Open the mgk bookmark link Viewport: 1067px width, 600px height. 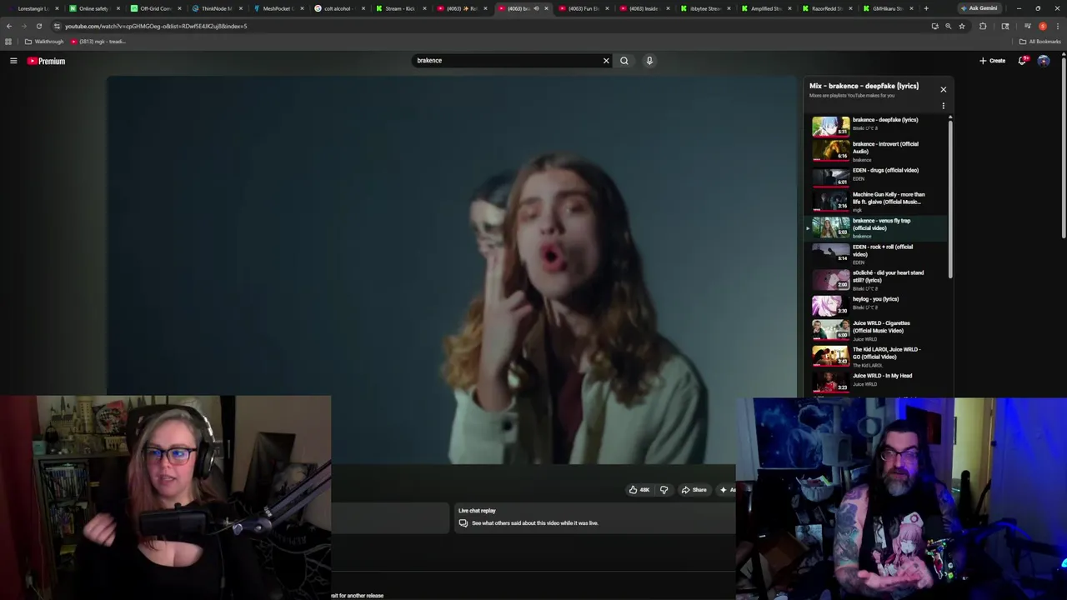pos(98,42)
